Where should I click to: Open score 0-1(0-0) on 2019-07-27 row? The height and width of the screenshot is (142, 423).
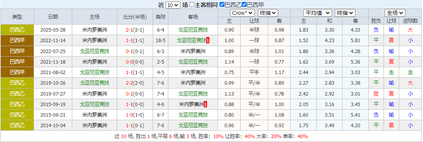[135, 94]
